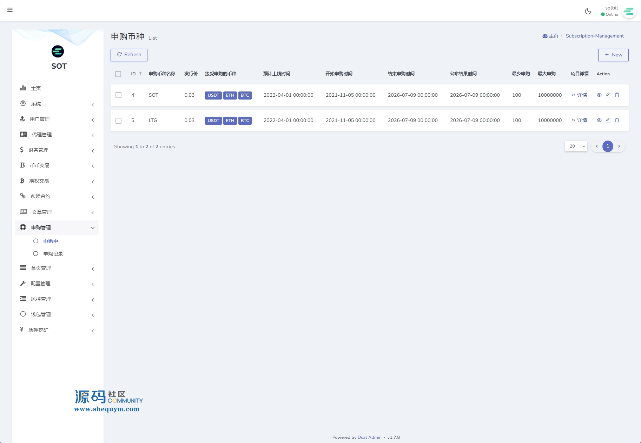Sort the table by ID column arrow
The height and width of the screenshot is (443, 641).
pyautogui.click(x=140, y=74)
